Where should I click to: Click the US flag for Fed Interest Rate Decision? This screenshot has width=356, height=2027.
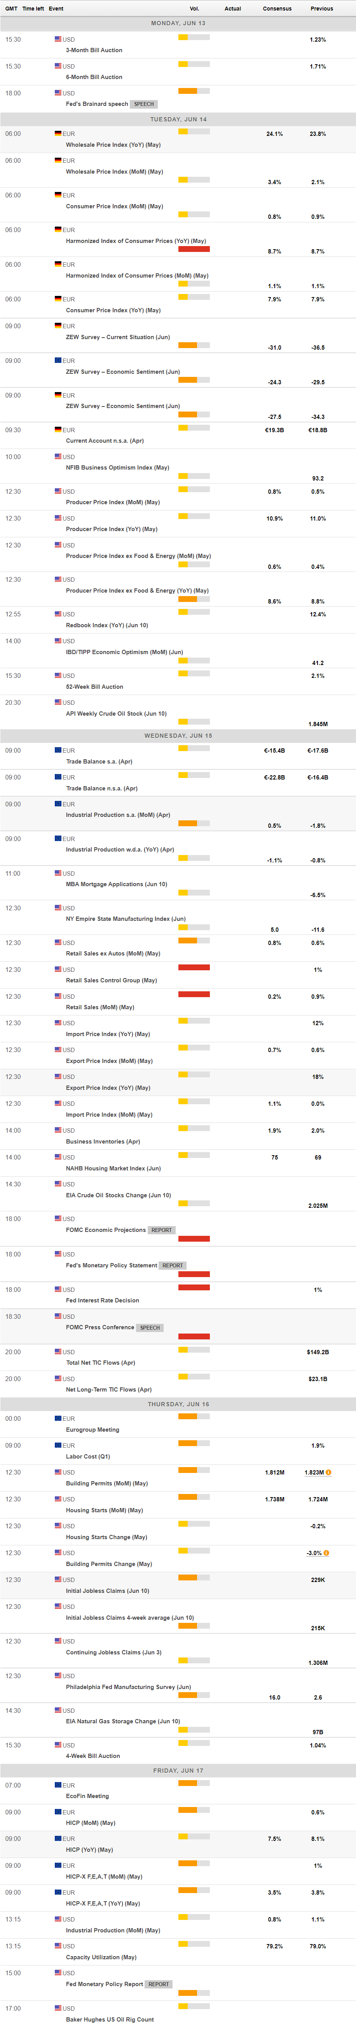point(58,1290)
